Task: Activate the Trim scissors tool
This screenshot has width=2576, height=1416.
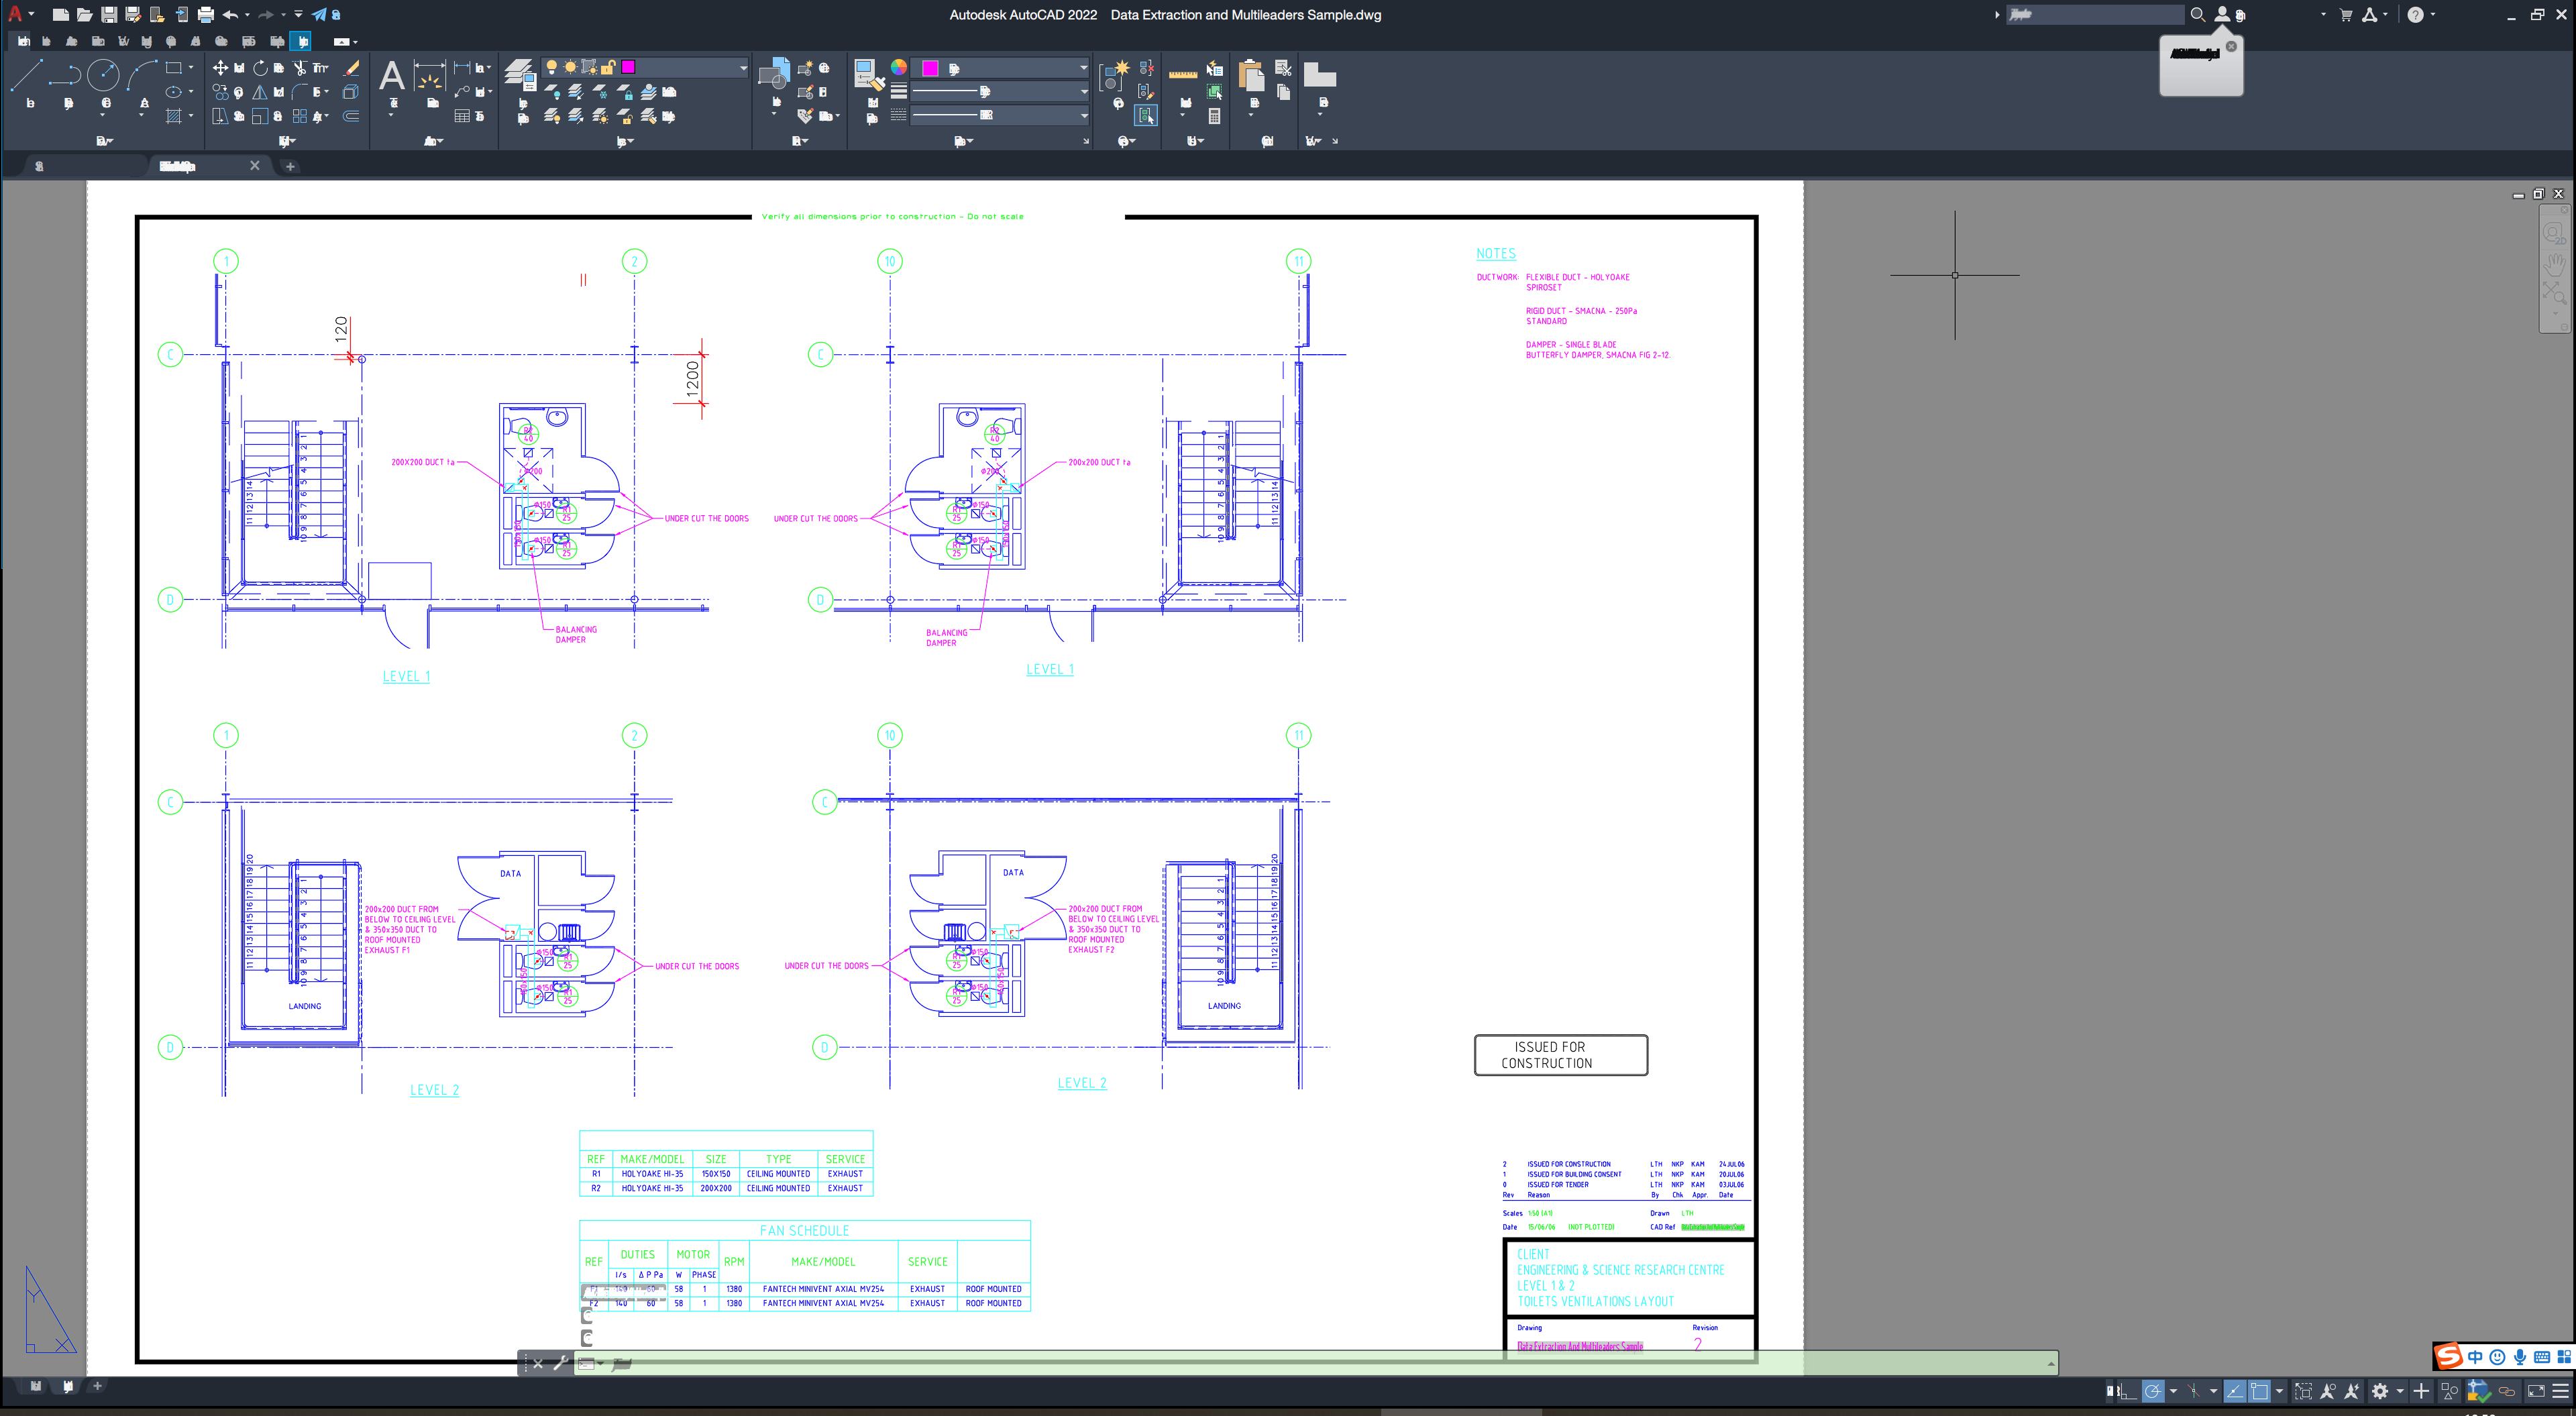Action: [x=299, y=68]
